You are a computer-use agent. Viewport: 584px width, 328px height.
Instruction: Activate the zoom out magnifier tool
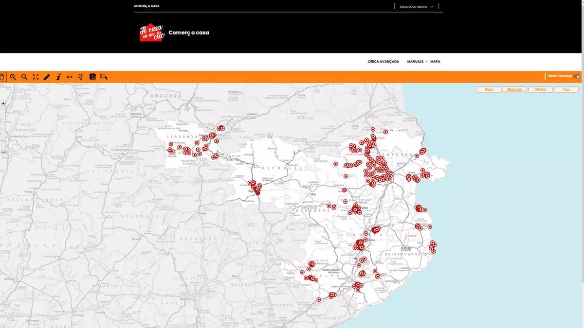24,77
